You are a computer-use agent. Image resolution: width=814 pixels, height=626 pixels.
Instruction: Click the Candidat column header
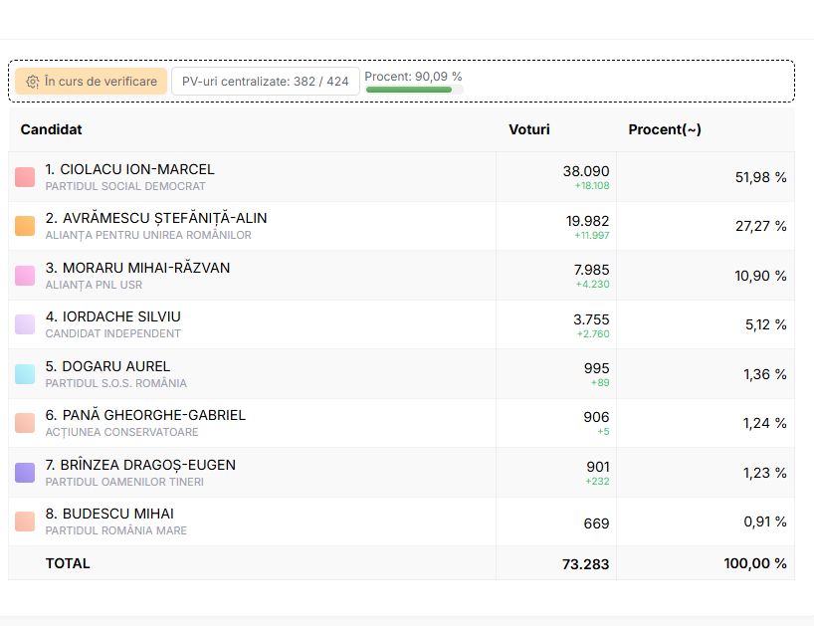(x=51, y=129)
